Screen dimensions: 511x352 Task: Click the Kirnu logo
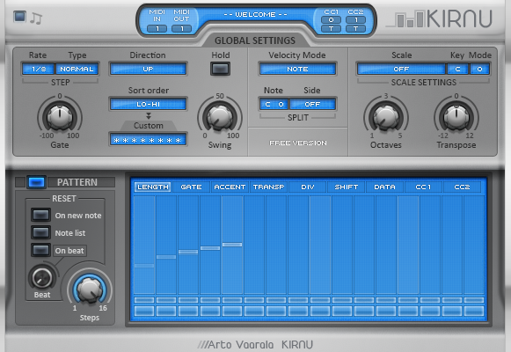pos(440,18)
